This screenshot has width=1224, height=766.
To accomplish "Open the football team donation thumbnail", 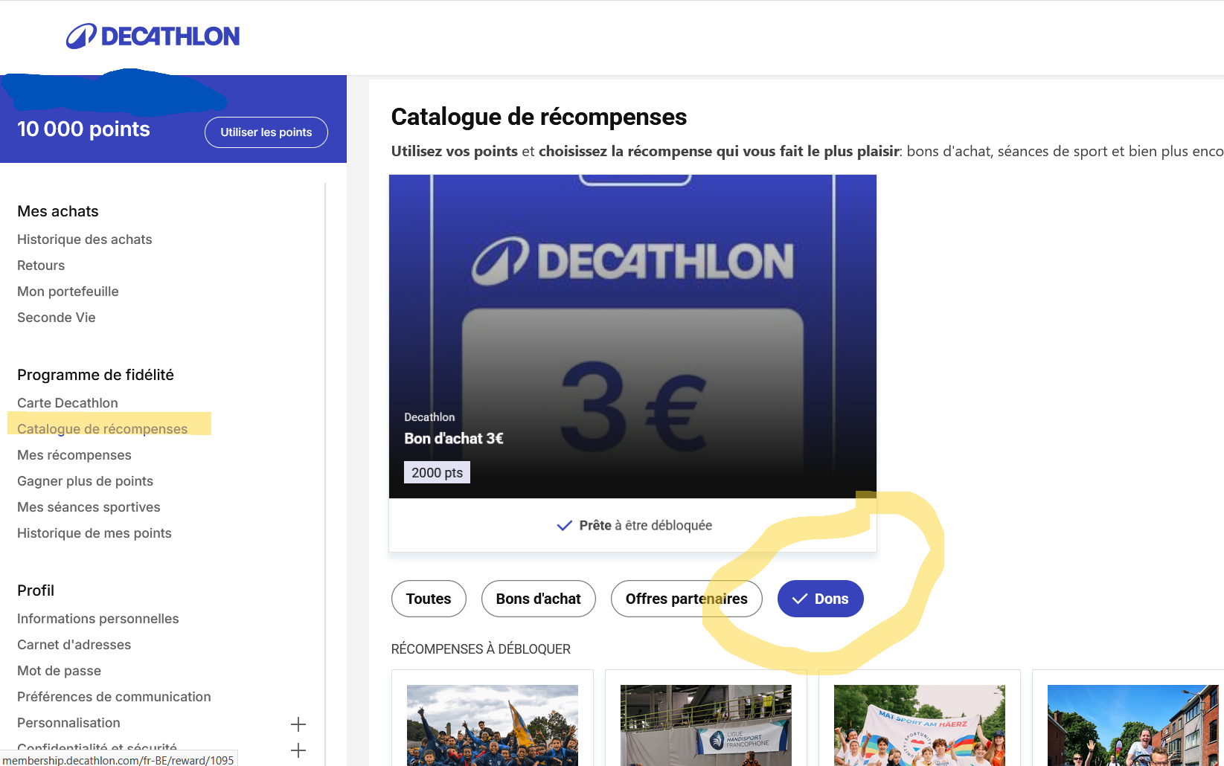I will click(492, 725).
